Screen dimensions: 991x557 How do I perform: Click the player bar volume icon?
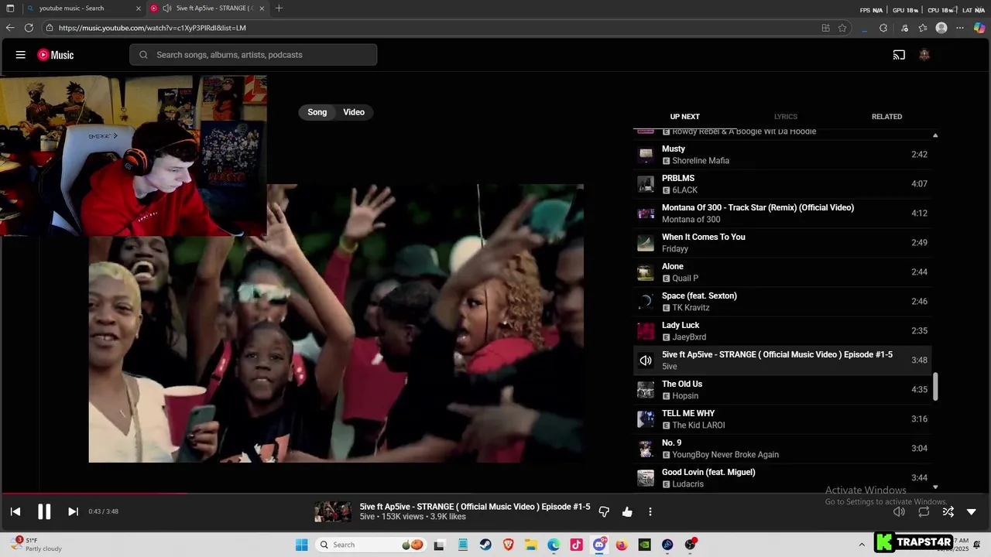coord(899,511)
